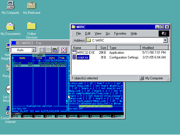Click the Configuration Settings type cell
This screenshot has height=135, width=180.
[x=124, y=57]
